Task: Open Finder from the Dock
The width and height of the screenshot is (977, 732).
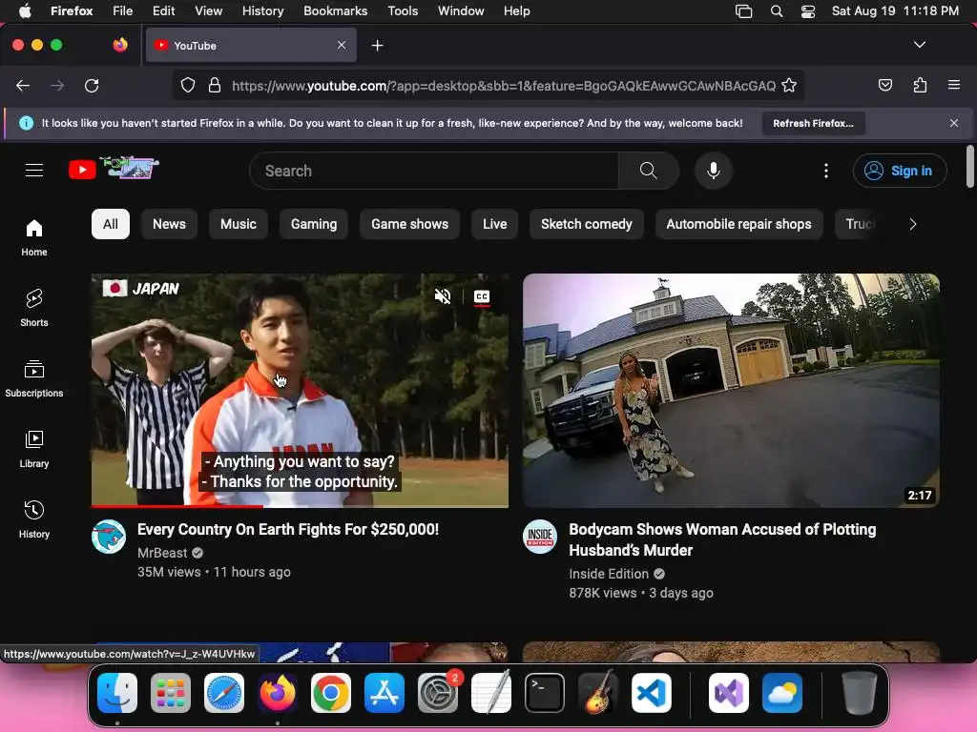Action: [x=117, y=693]
